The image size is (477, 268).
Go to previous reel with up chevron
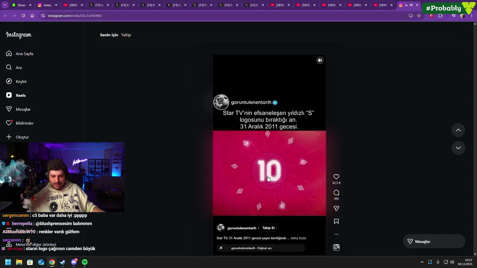(458, 130)
